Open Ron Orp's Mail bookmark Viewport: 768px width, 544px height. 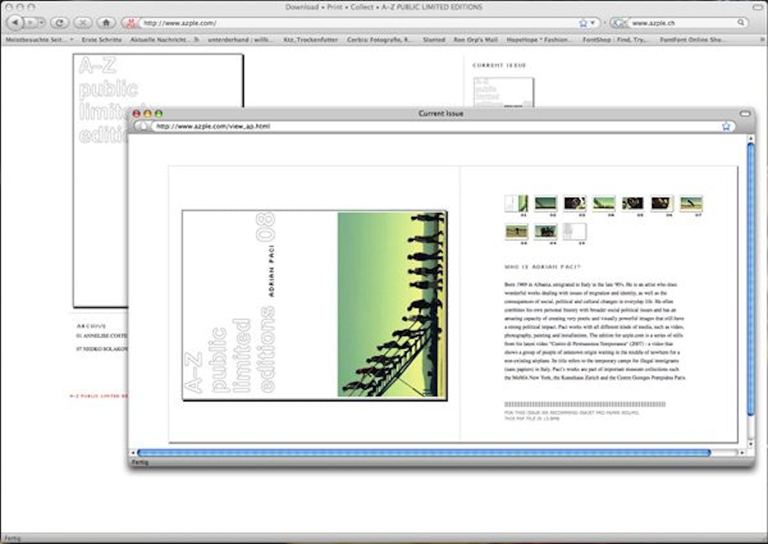pyautogui.click(x=475, y=40)
